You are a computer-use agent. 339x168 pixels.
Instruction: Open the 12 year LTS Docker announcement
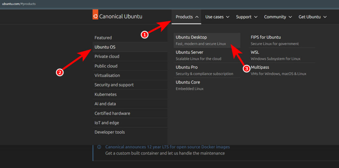(x=168, y=147)
